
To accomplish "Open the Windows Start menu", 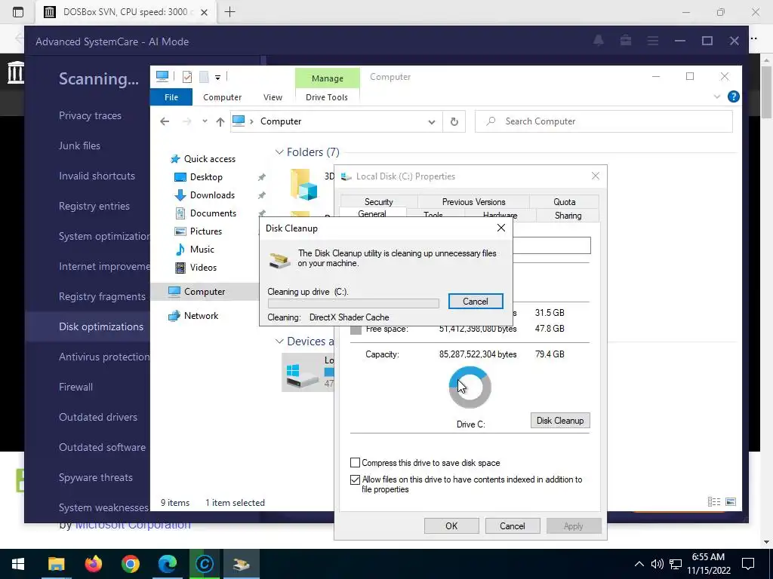I will pyautogui.click(x=18, y=564).
